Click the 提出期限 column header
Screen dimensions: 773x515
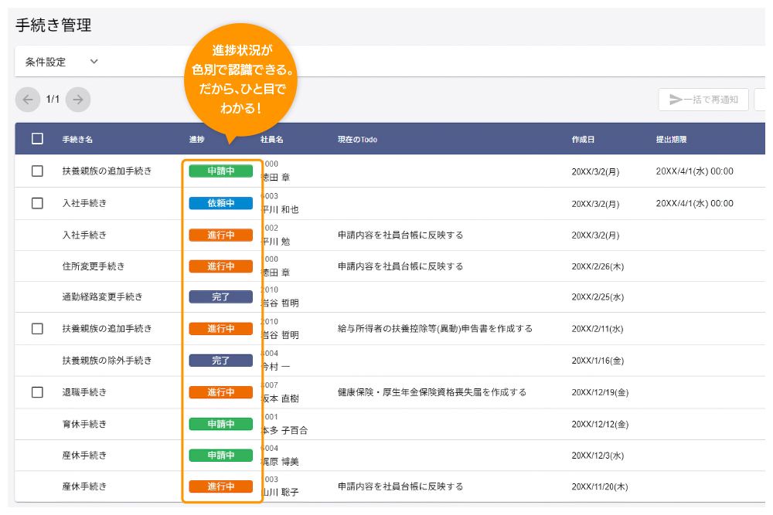coord(671,139)
